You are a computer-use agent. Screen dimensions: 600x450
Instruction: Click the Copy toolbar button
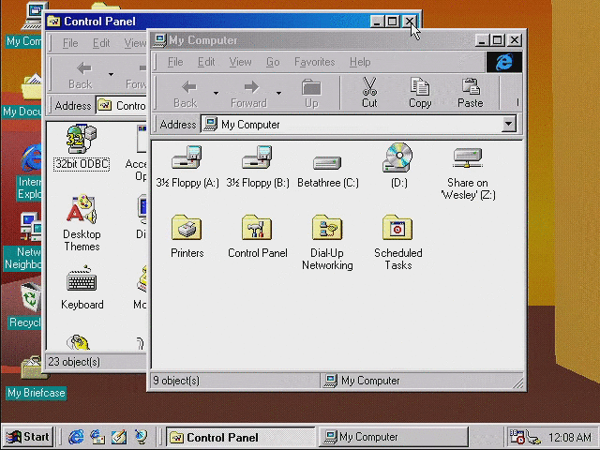[420, 93]
